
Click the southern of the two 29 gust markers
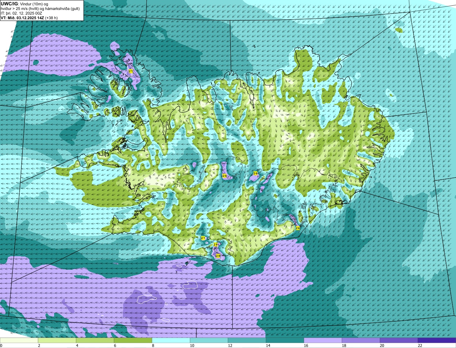218,256
